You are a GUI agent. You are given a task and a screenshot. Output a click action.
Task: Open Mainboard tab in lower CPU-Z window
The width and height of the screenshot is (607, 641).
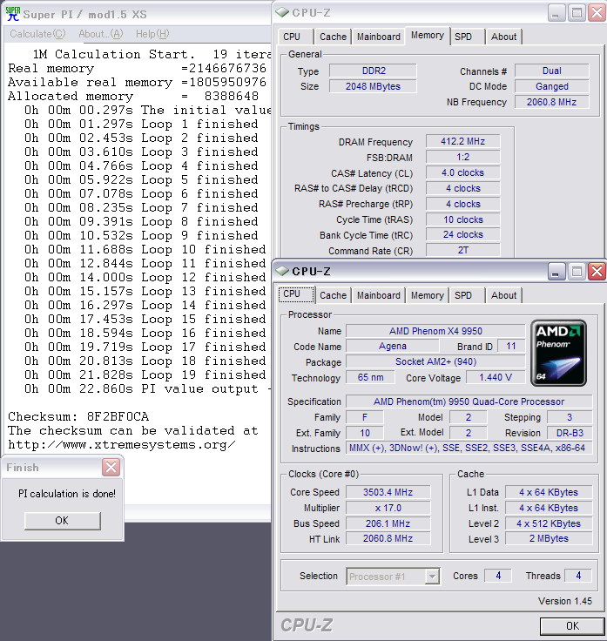tap(379, 295)
